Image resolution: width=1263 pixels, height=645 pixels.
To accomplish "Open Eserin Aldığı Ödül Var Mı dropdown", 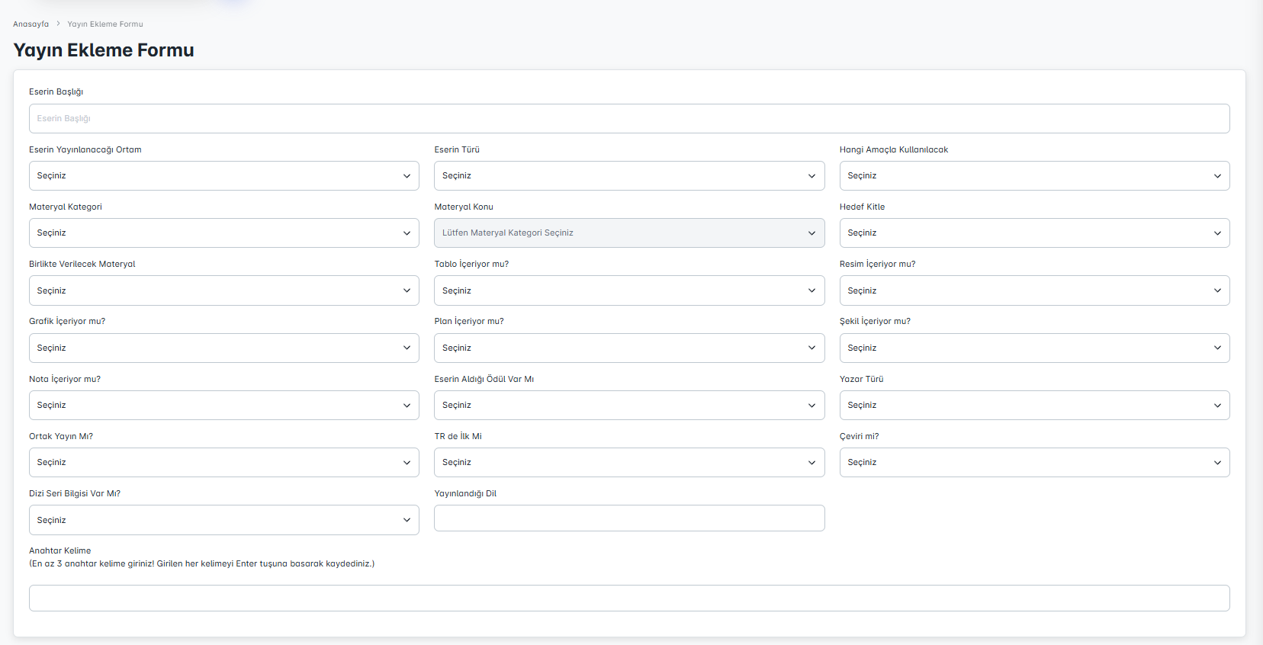I will (x=628, y=406).
